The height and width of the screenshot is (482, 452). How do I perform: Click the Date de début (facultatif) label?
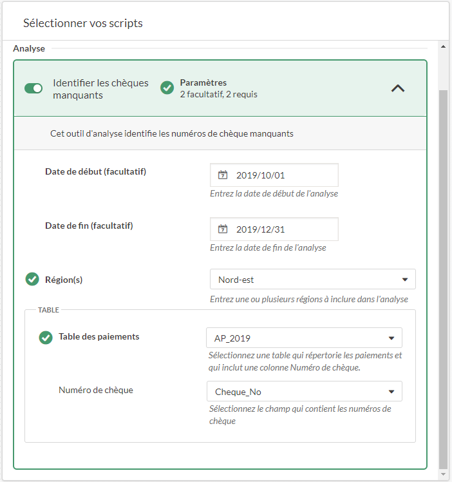pyautogui.click(x=95, y=171)
